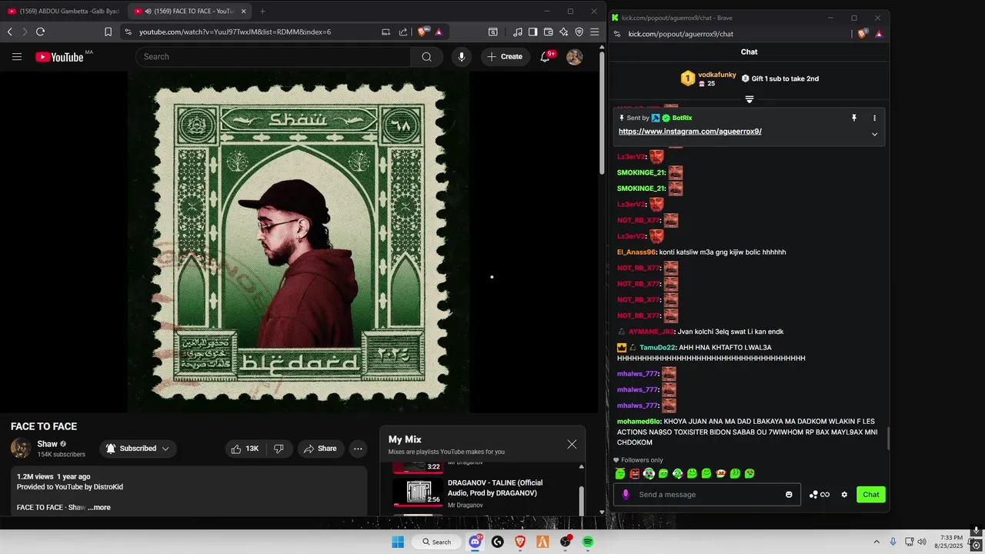Select the FACE TO FACE YouTube tab
Viewport: 985px width, 554px height.
pos(188,11)
